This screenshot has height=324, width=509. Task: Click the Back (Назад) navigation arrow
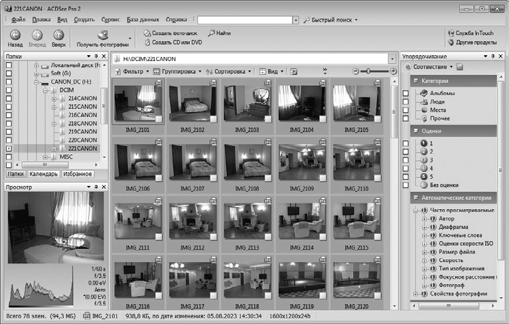15,35
